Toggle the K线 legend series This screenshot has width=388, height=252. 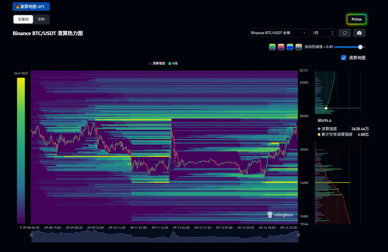(x=173, y=63)
